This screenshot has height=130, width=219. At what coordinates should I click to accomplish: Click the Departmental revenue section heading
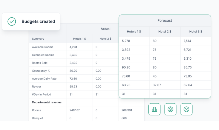[x=47, y=102]
